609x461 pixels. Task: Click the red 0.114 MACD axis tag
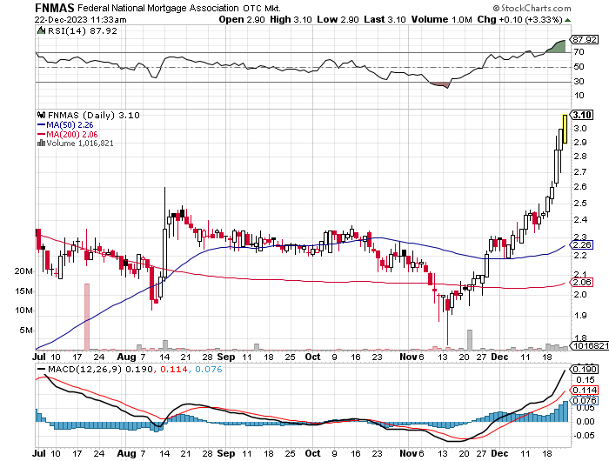pos(584,390)
